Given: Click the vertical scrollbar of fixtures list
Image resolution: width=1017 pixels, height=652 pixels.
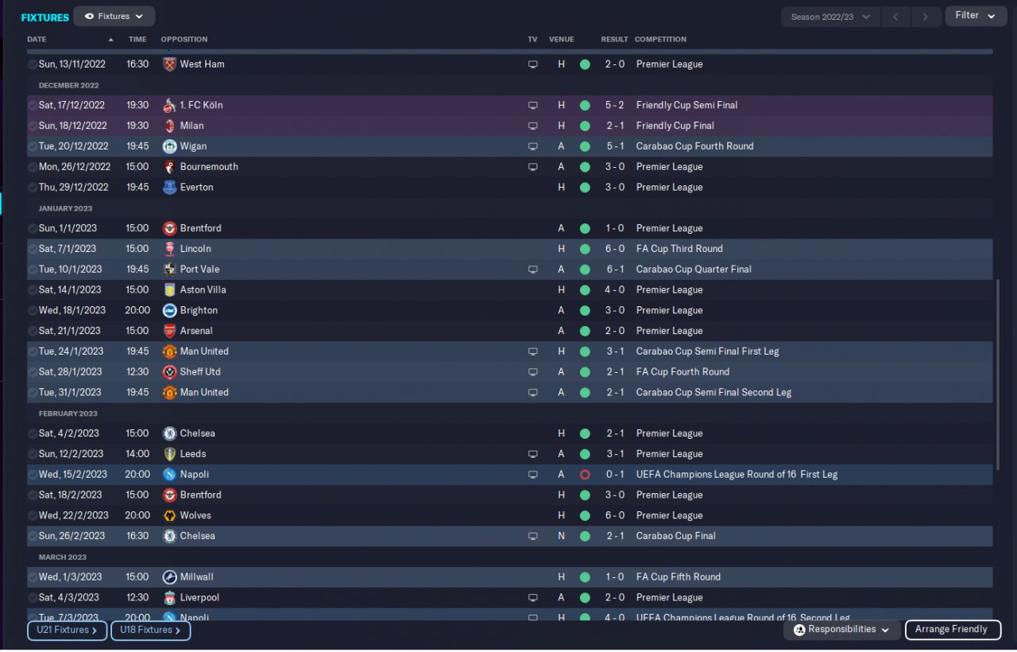Looking at the screenshot, I should click(x=997, y=374).
